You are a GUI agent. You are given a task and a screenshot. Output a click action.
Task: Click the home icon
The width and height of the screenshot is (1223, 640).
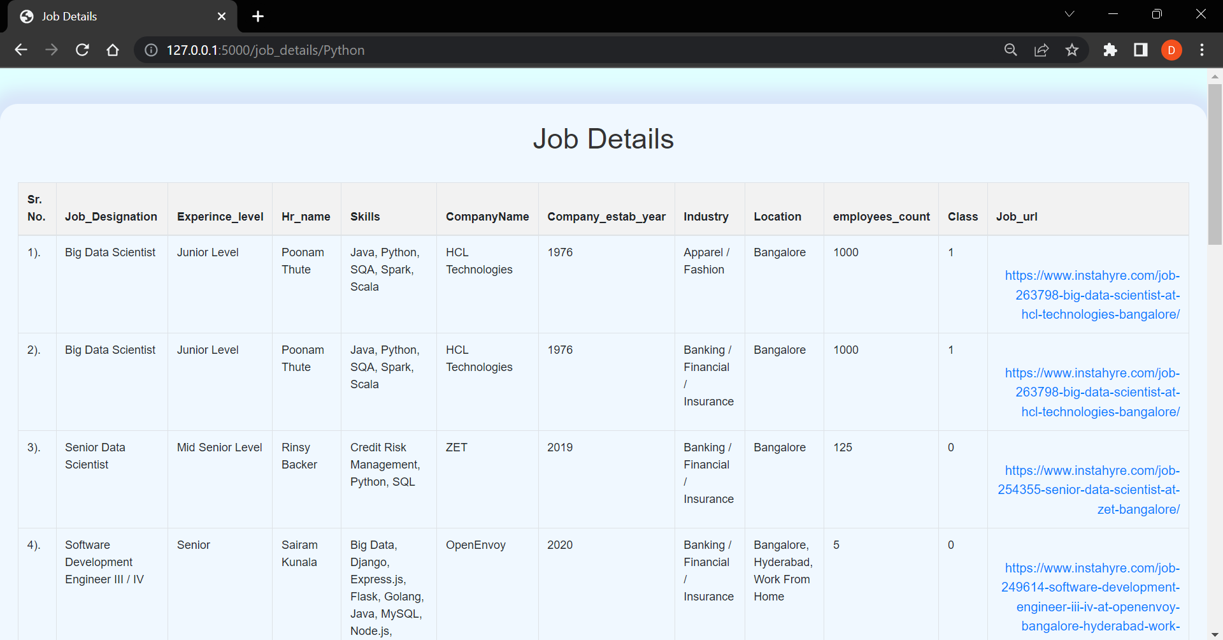(x=113, y=50)
